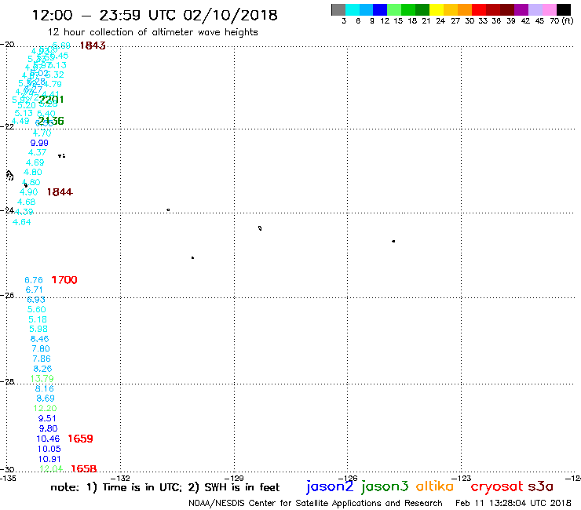Click the green '2201' time marker
The image size is (581, 510).
pos(51,100)
